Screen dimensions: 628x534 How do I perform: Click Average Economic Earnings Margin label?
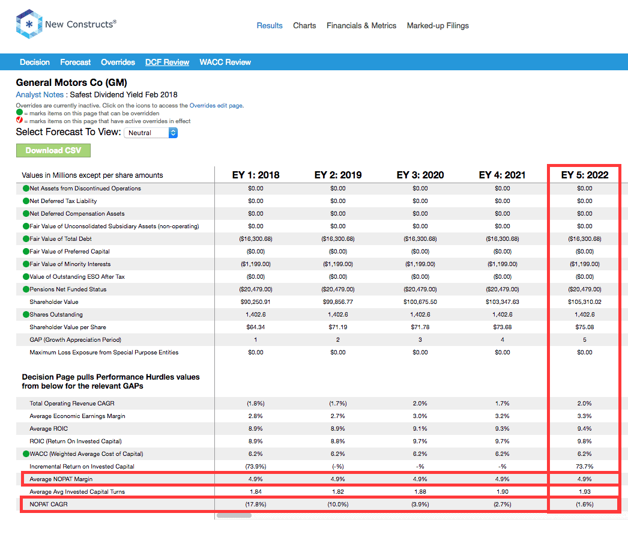click(x=77, y=416)
